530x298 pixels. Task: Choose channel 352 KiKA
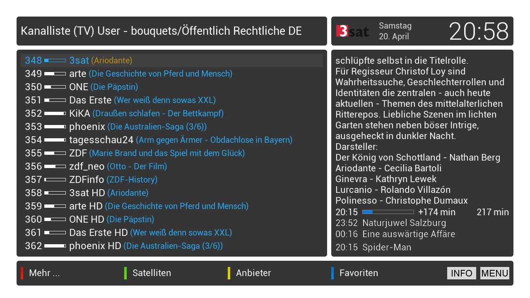(172, 113)
